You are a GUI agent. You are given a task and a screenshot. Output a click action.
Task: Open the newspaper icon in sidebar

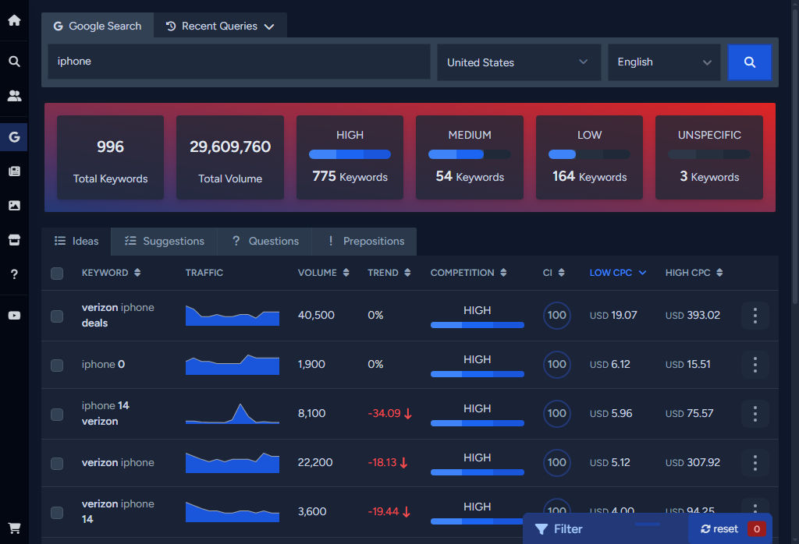14,171
